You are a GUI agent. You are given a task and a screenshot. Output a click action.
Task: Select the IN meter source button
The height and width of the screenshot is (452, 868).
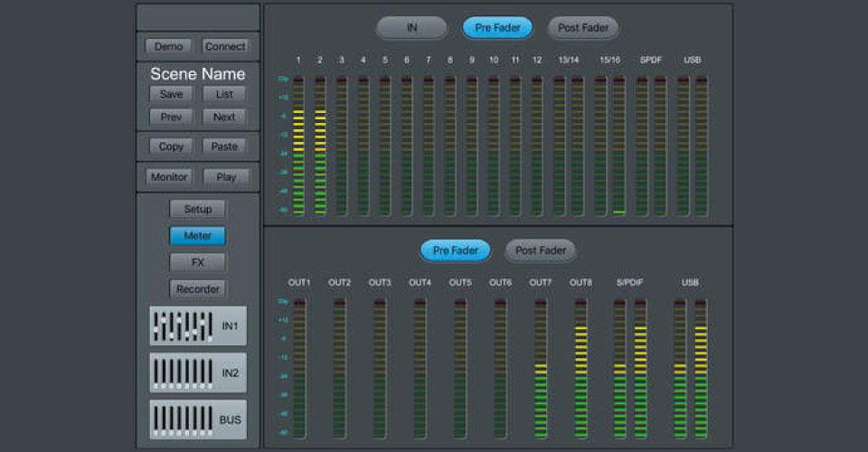(411, 28)
